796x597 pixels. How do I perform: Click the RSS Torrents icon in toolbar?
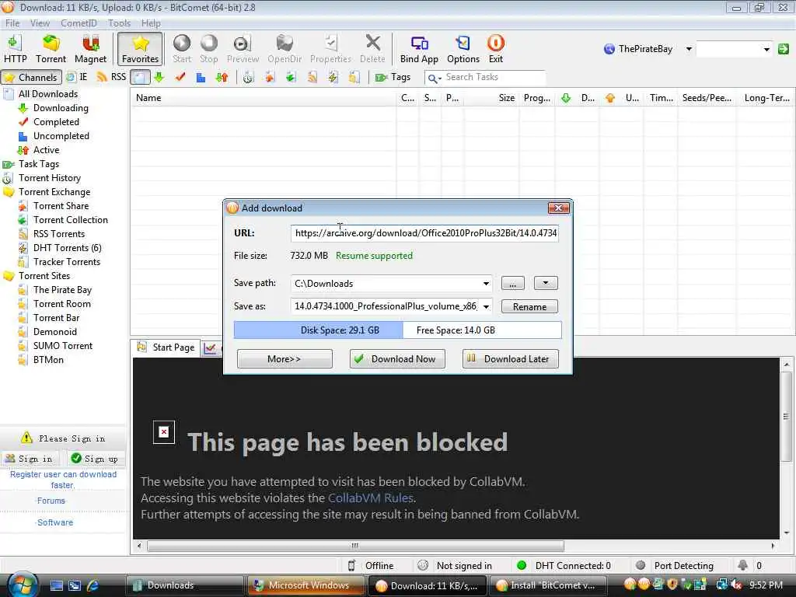pyautogui.click(x=312, y=77)
